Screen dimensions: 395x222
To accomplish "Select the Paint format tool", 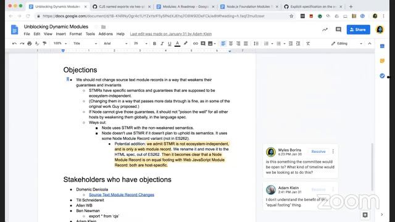I will (44, 44).
